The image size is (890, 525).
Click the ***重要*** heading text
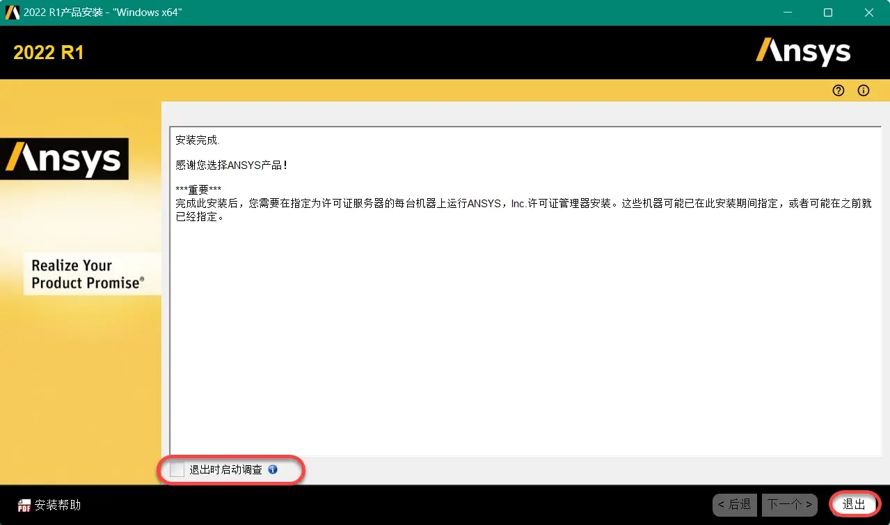click(x=198, y=191)
